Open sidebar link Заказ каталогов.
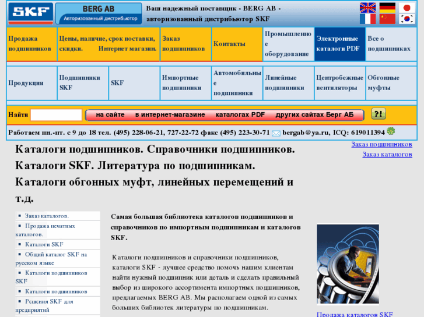Screen dimensions: 424x317 (x=47, y=216)
